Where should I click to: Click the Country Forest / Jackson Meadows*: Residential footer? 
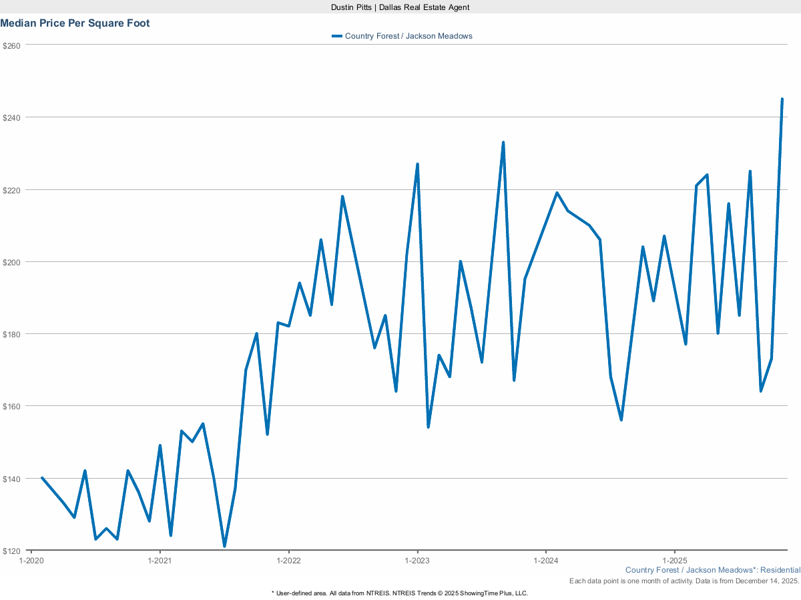(712, 570)
